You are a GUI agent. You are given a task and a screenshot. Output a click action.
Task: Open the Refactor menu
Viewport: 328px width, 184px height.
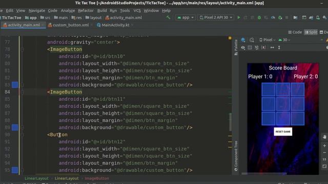point(86,10)
